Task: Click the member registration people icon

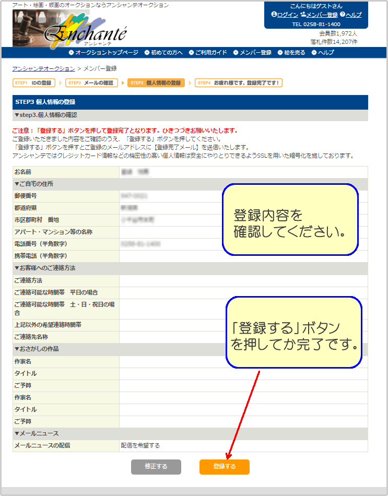Action: [x=303, y=14]
